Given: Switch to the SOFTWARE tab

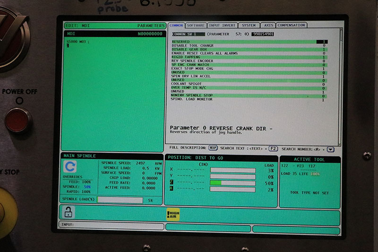Looking at the screenshot, I should pyautogui.click(x=196, y=26).
